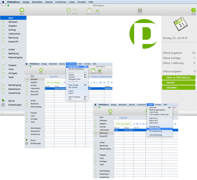
Task: Click the Piereck row in Adressen table
Action: (x=79, y=88)
